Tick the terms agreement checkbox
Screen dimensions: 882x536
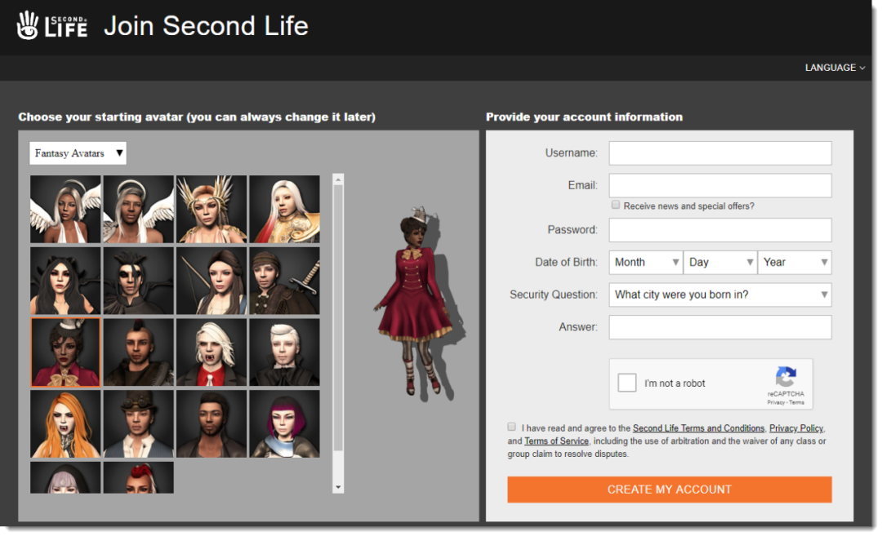pyautogui.click(x=511, y=427)
